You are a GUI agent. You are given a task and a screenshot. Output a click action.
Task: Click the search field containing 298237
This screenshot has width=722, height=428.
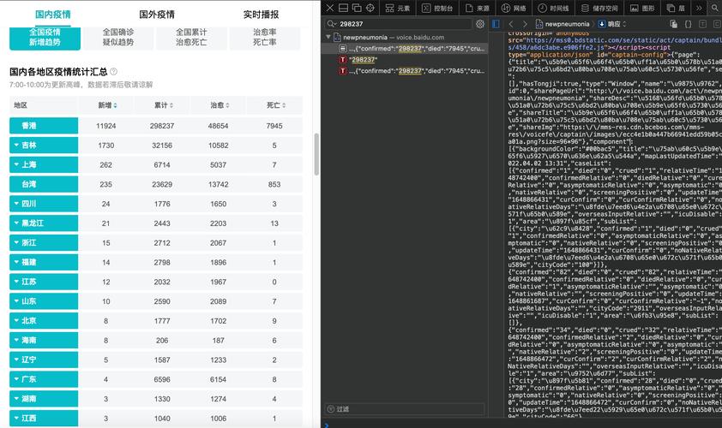[x=399, y=24]
